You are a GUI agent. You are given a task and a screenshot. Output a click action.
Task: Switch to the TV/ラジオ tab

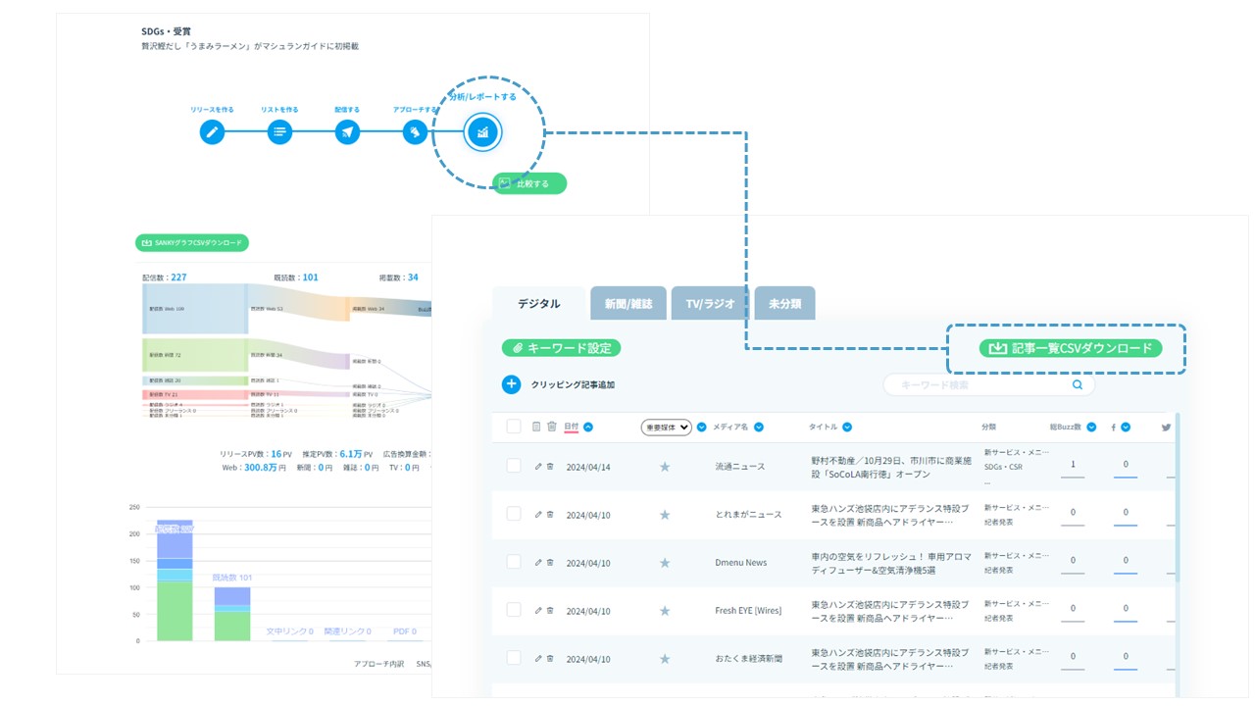tap(711, 304)
